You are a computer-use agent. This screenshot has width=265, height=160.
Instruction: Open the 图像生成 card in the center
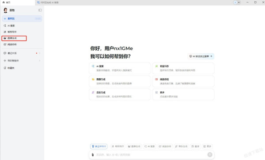120,81
